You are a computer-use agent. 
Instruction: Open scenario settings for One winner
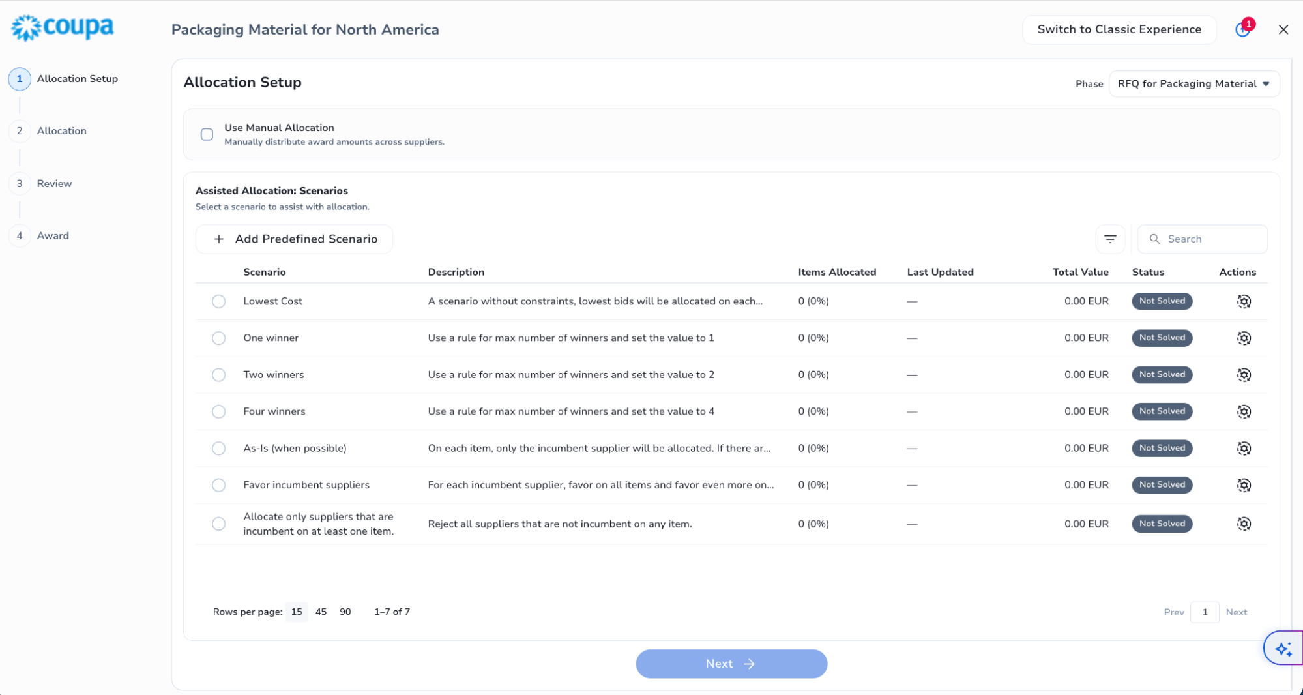[1244, 338]
